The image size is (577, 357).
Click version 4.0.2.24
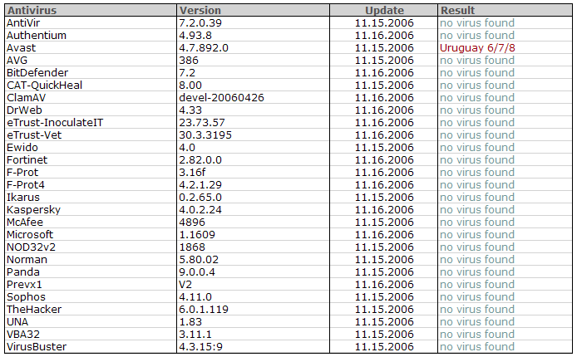(x=200, y=210)
